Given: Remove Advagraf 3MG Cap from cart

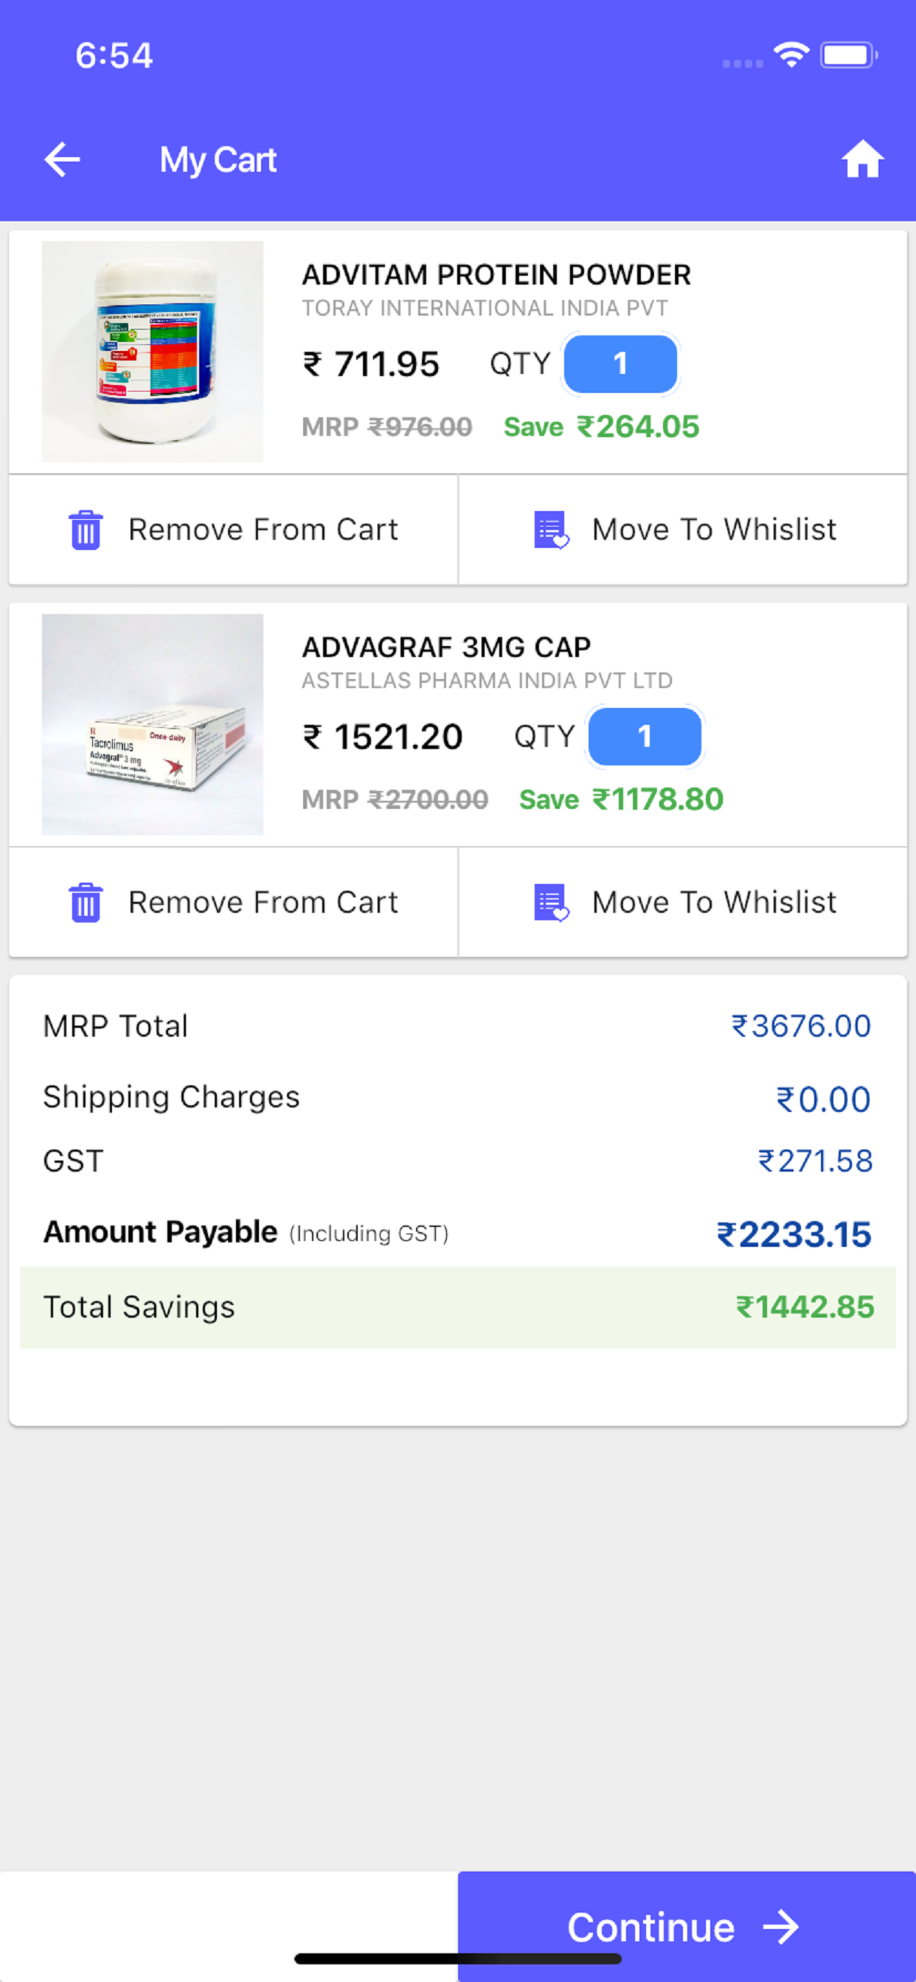Looking at the screenshot, I should point(233,903).
